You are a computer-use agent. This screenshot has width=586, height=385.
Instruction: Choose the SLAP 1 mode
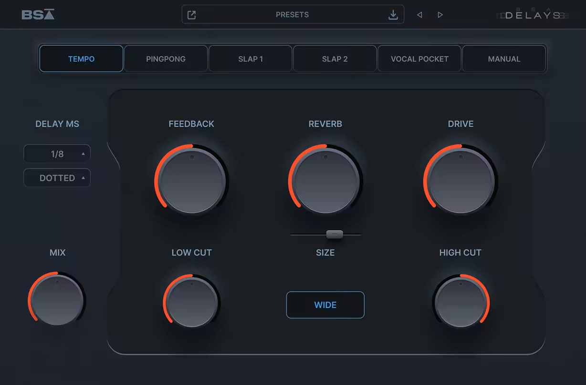pyautogui.click(x=251, y=59)
